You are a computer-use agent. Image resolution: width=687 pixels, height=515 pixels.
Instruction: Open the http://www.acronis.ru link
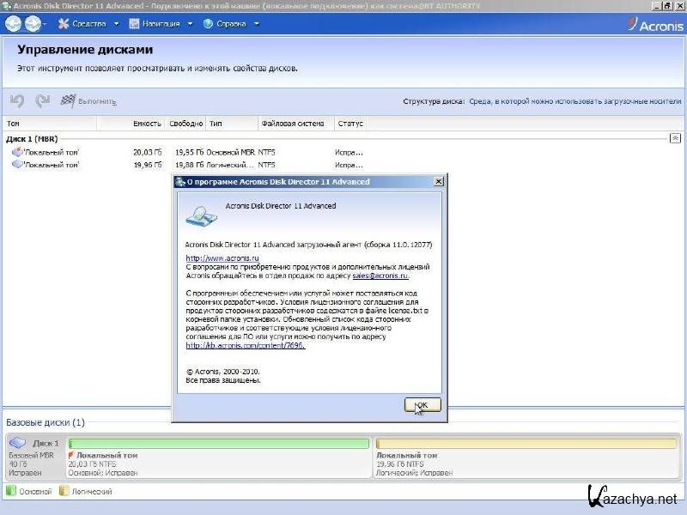tap(210, 257)
